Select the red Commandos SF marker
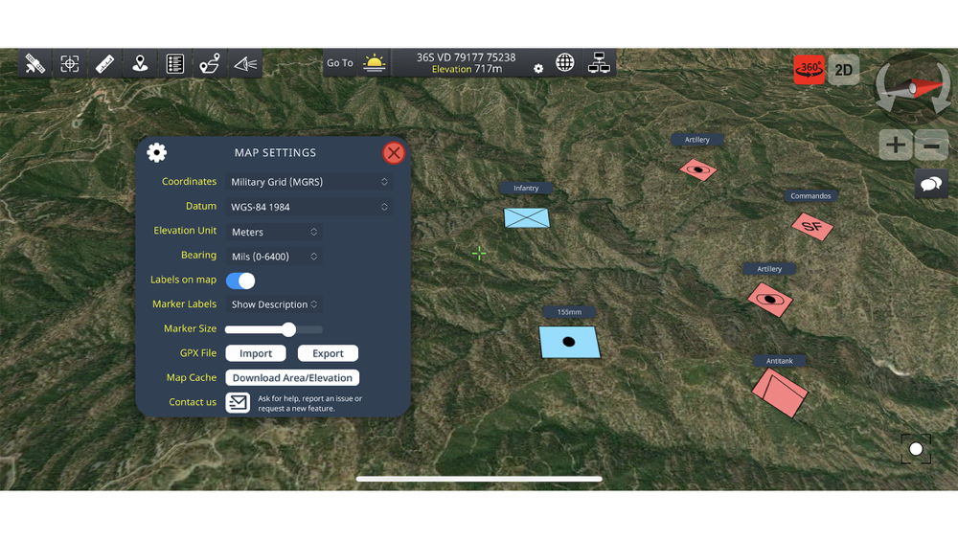958x539 pixels. (x=812, y=227)
